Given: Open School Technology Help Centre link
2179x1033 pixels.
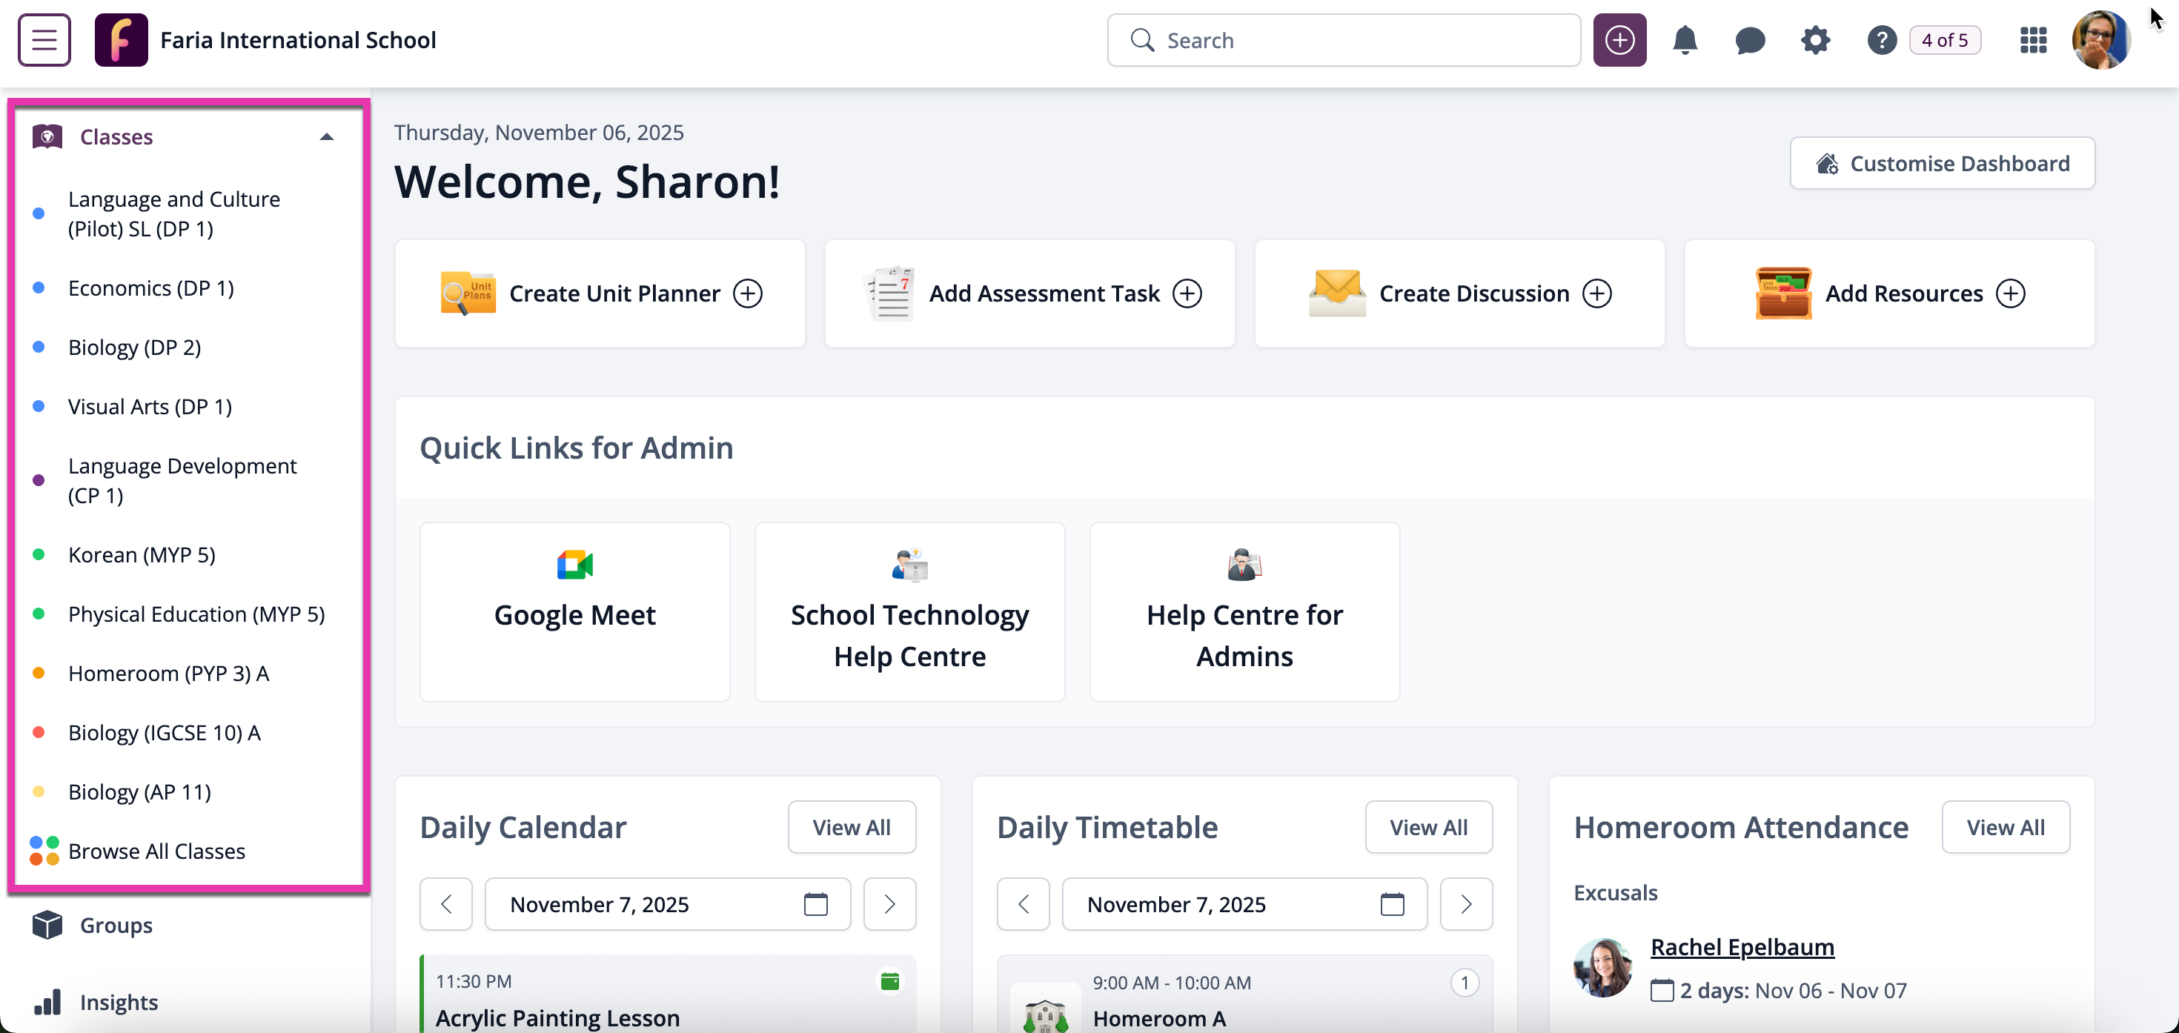Looking at the screenshot, I should coord(909,611).
